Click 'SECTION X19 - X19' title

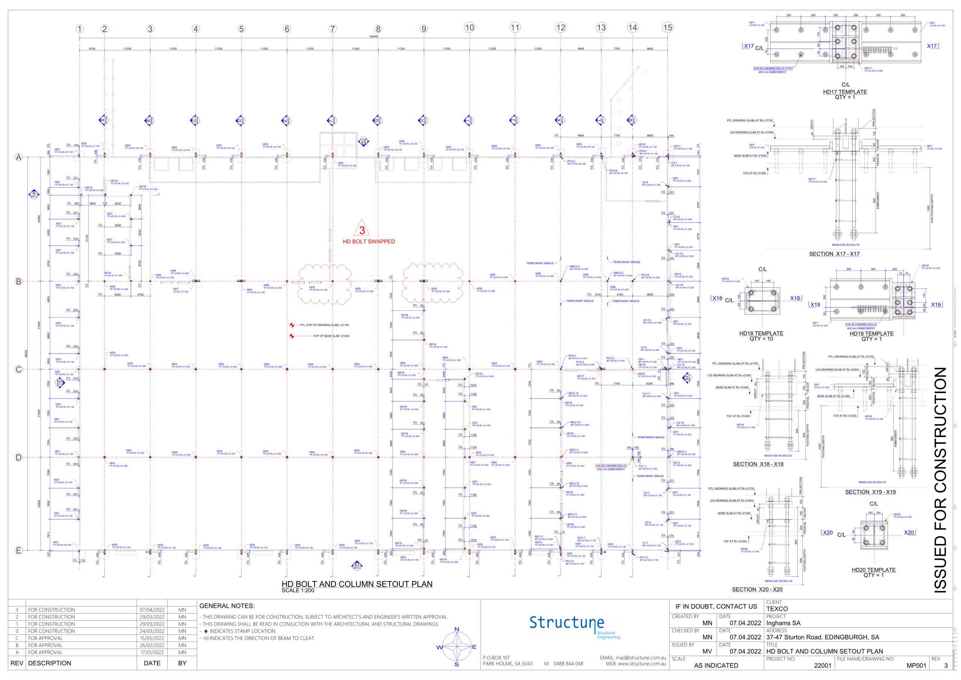pos(870,492)
